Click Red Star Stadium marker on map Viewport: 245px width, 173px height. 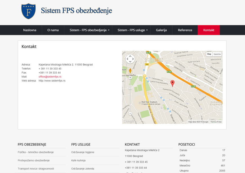tap(140, 103)
